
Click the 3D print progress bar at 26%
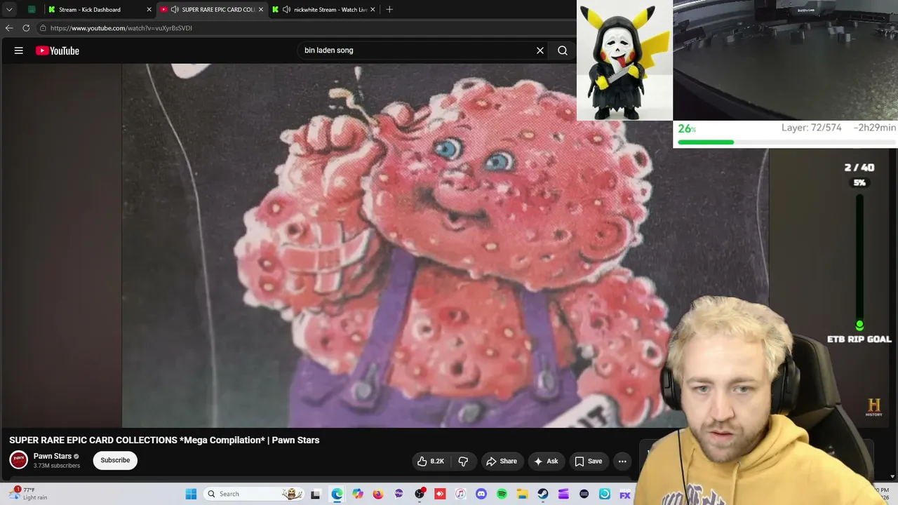(785, 142)
